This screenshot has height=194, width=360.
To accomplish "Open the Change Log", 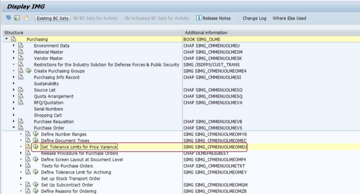I will [x=254, y=18].
